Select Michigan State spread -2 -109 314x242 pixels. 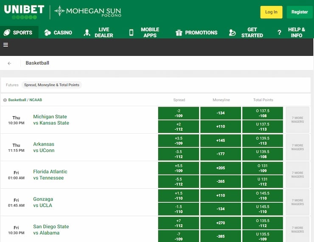[179, 113]
